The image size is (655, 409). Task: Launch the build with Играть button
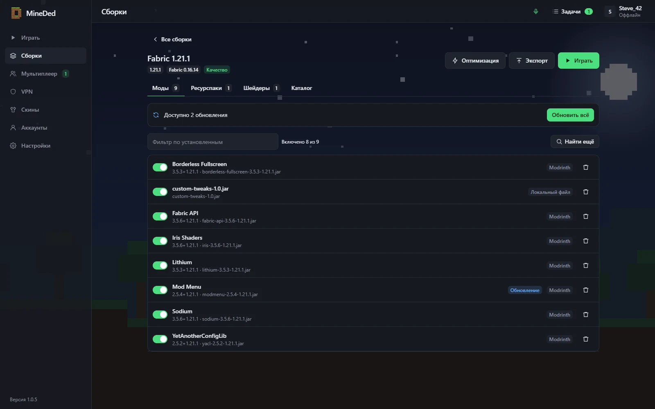coord(578,61)
